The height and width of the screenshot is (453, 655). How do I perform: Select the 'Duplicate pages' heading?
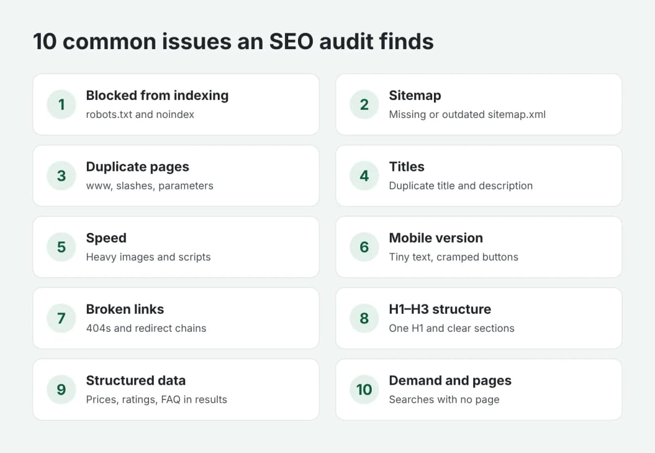[138, 166]
